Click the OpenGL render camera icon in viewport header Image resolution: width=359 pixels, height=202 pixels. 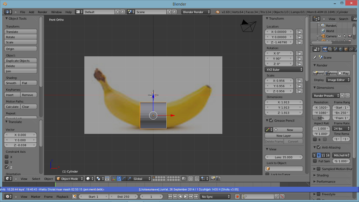point(213,179)
